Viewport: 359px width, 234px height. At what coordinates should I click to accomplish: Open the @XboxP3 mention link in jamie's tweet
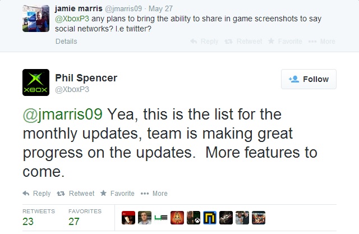point(72,19)
